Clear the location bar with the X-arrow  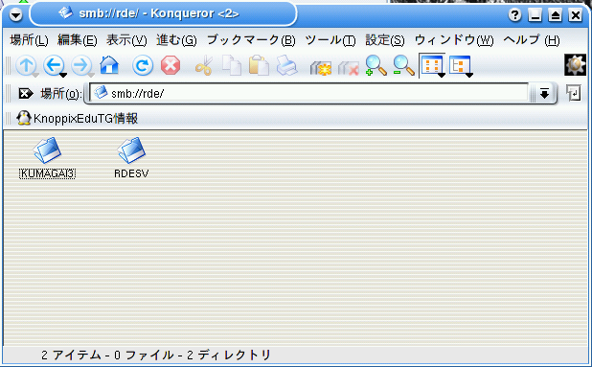coord(26,93)
